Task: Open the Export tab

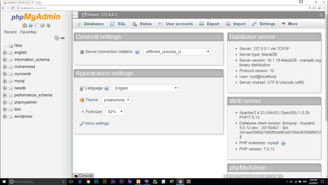Action: (209, 24)
